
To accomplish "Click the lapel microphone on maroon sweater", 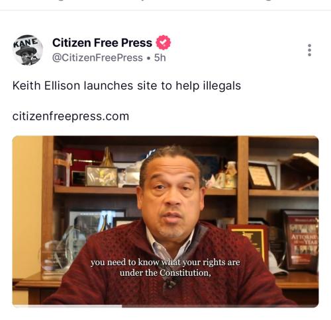I will point(169,284).
